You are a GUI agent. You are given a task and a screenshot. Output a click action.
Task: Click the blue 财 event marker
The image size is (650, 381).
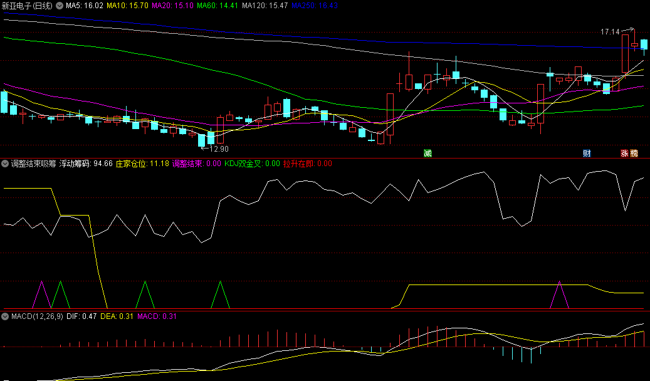[587, 154]
